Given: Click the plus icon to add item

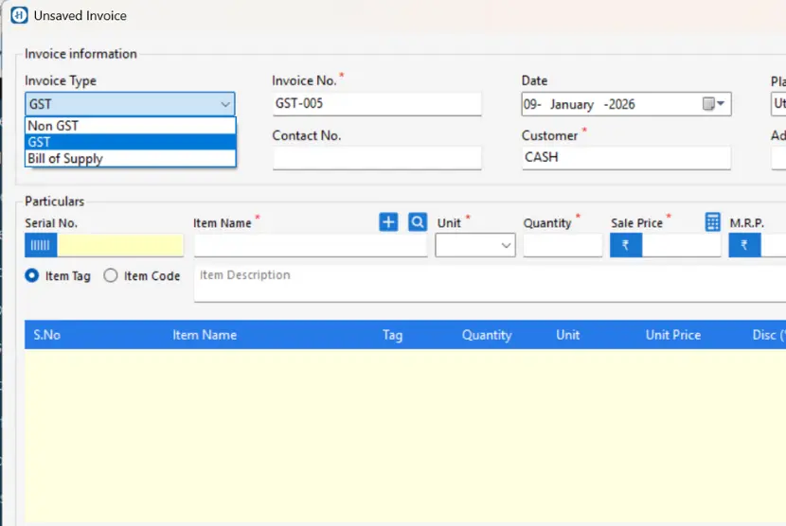Looking at the screenshot, I should pyautogui.click(x=388, y=221).
